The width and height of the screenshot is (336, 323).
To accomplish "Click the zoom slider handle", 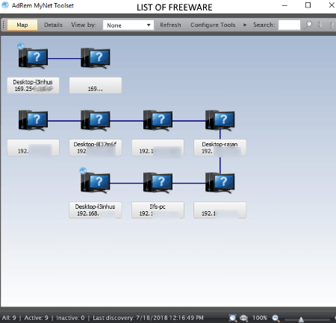I will coord(301,319).
